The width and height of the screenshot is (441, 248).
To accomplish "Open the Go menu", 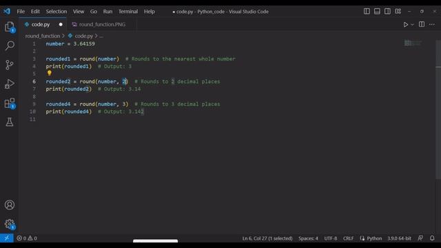I will tap(94, 12).
